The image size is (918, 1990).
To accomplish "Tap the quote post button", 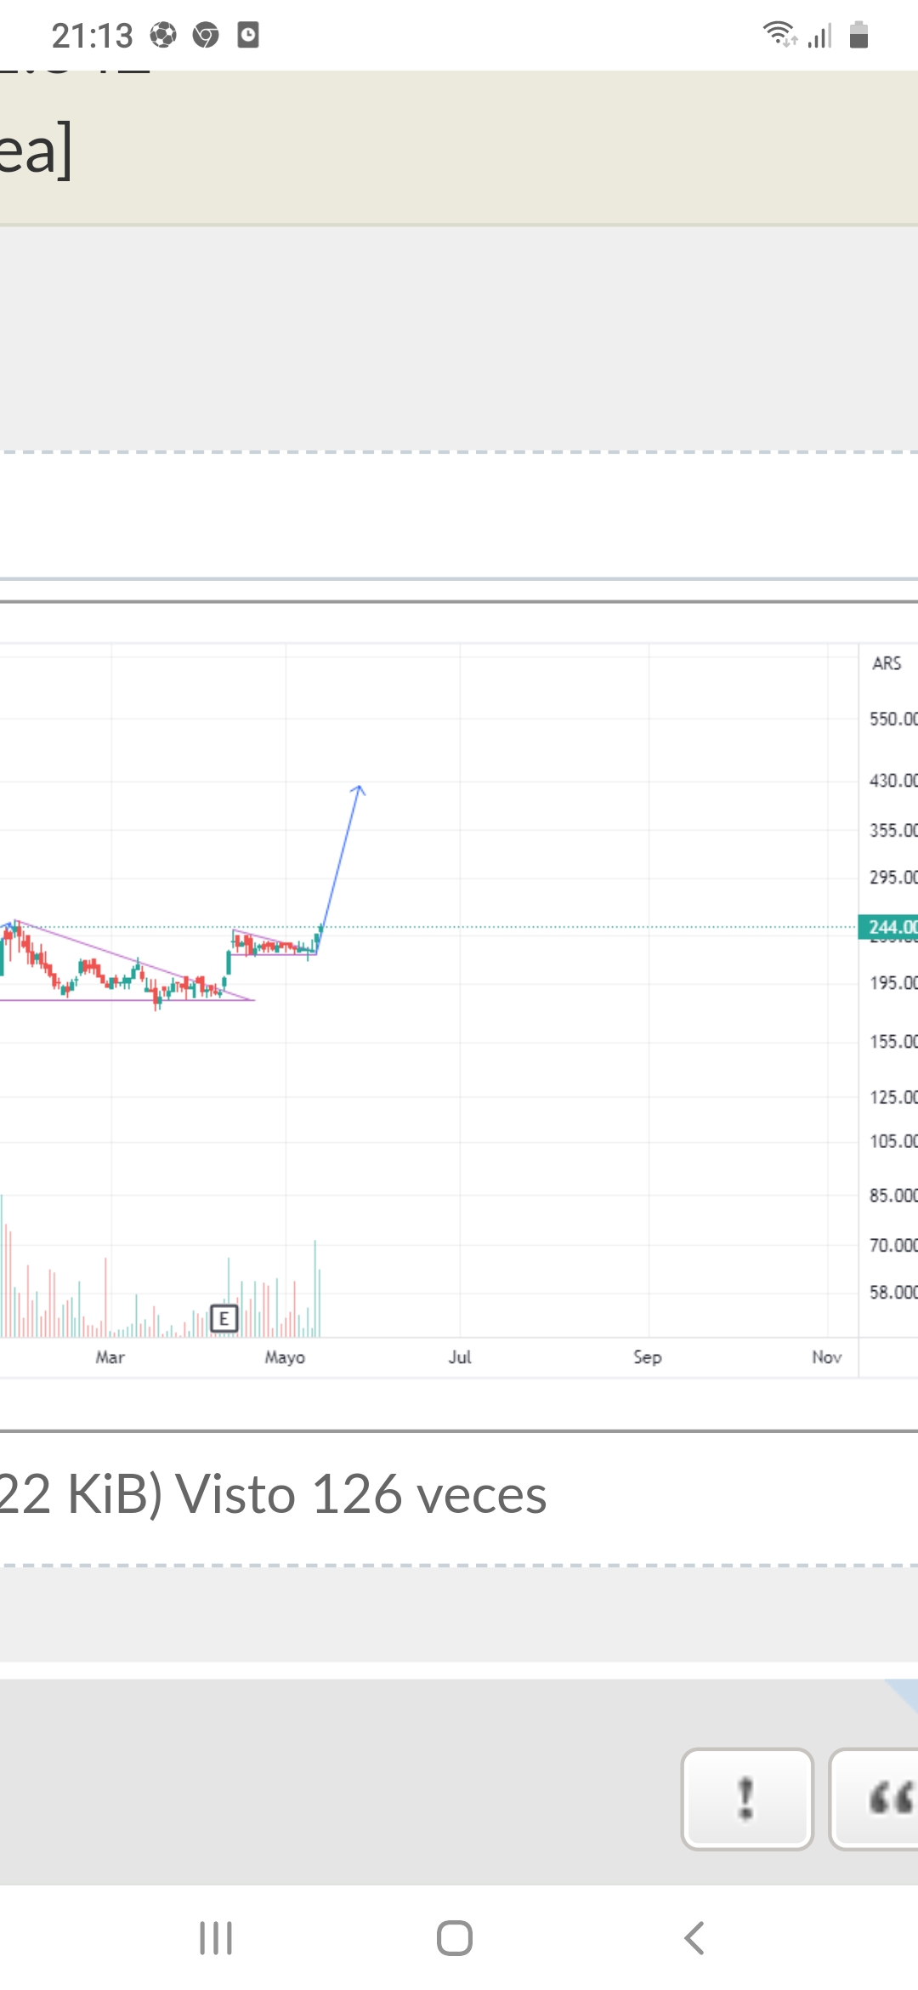I will pos(875,1798).
